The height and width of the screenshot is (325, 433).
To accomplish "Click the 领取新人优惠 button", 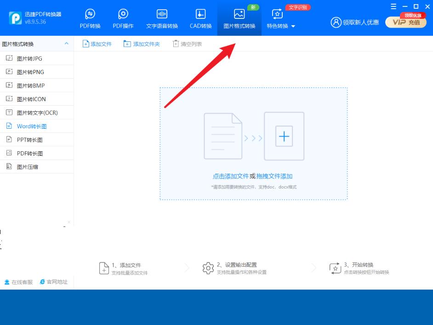I will [x=355, y=22].
